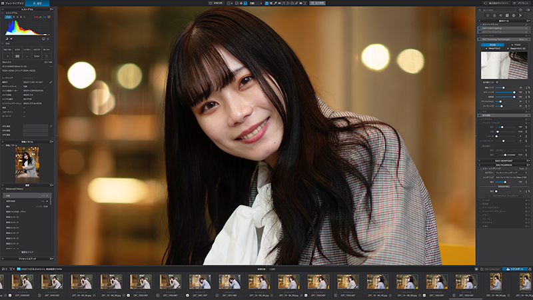
Task: Show only L luminance channel in histogram
Action: coord(24,17)
